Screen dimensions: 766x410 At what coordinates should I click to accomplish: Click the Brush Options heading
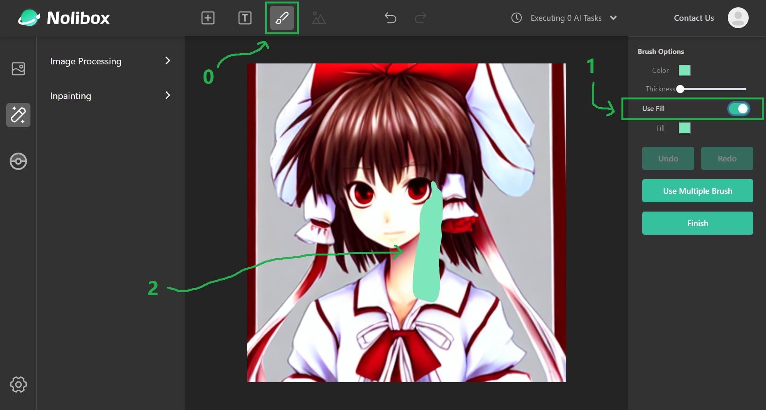660,51
